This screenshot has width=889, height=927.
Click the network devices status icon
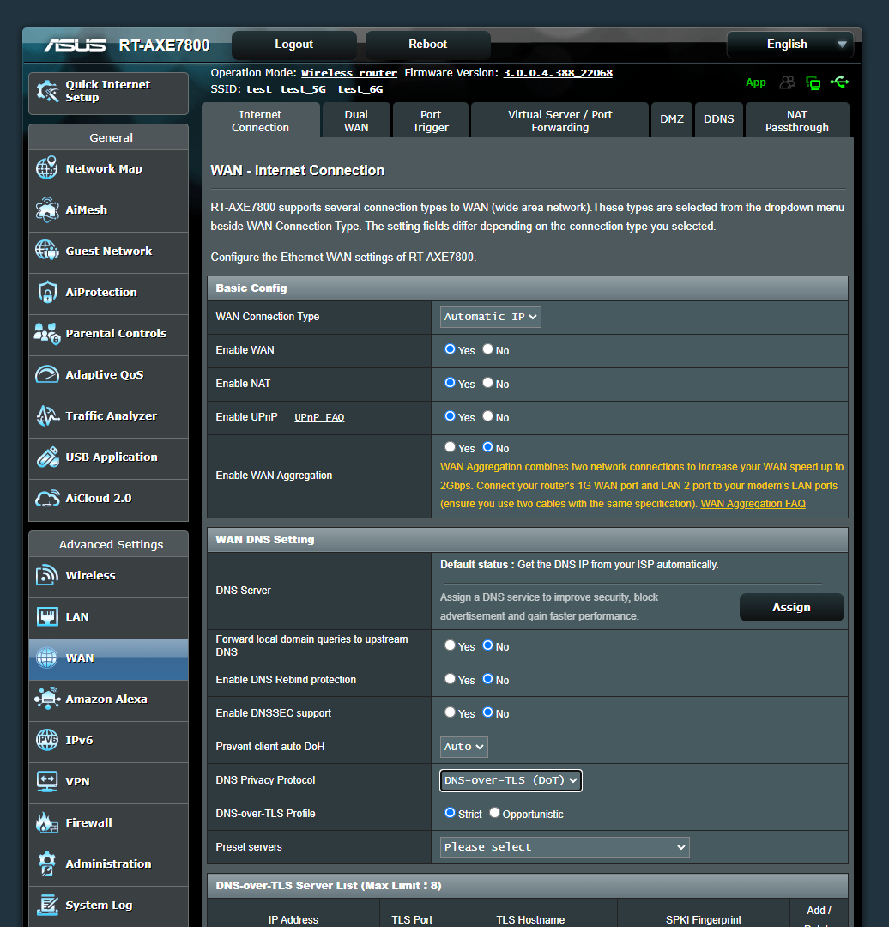(x=813, y=82)
